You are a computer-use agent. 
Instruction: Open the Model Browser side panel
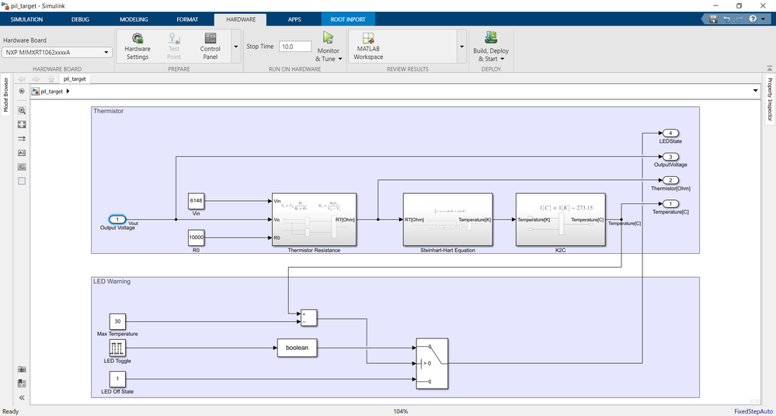[5, 95]
